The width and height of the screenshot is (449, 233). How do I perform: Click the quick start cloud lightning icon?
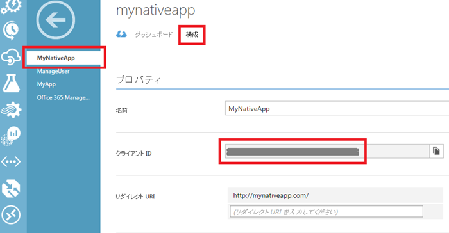[121, 35]
